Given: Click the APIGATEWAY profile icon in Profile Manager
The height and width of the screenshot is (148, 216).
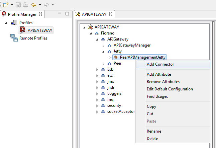Looking at the screenshot, I should [22, 30].
